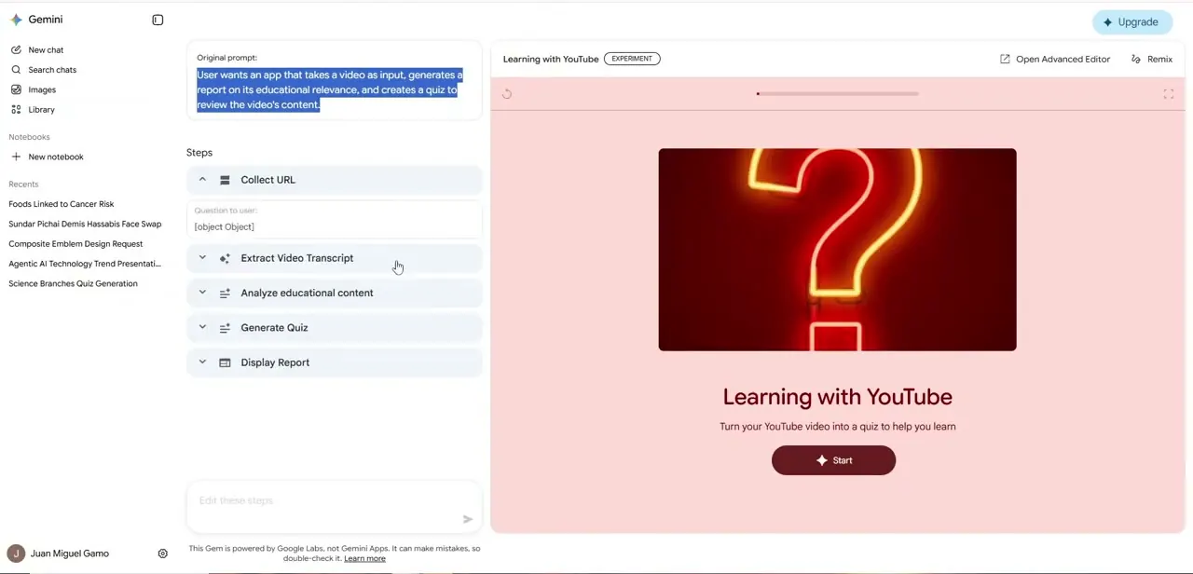The image size is (1193, 574).
Task: Open Science Branches Quiz Generation chat
Action: coord(73,283)
